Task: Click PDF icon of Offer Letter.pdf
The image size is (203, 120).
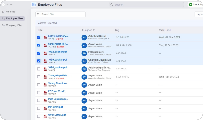Action: pos(45,116)
